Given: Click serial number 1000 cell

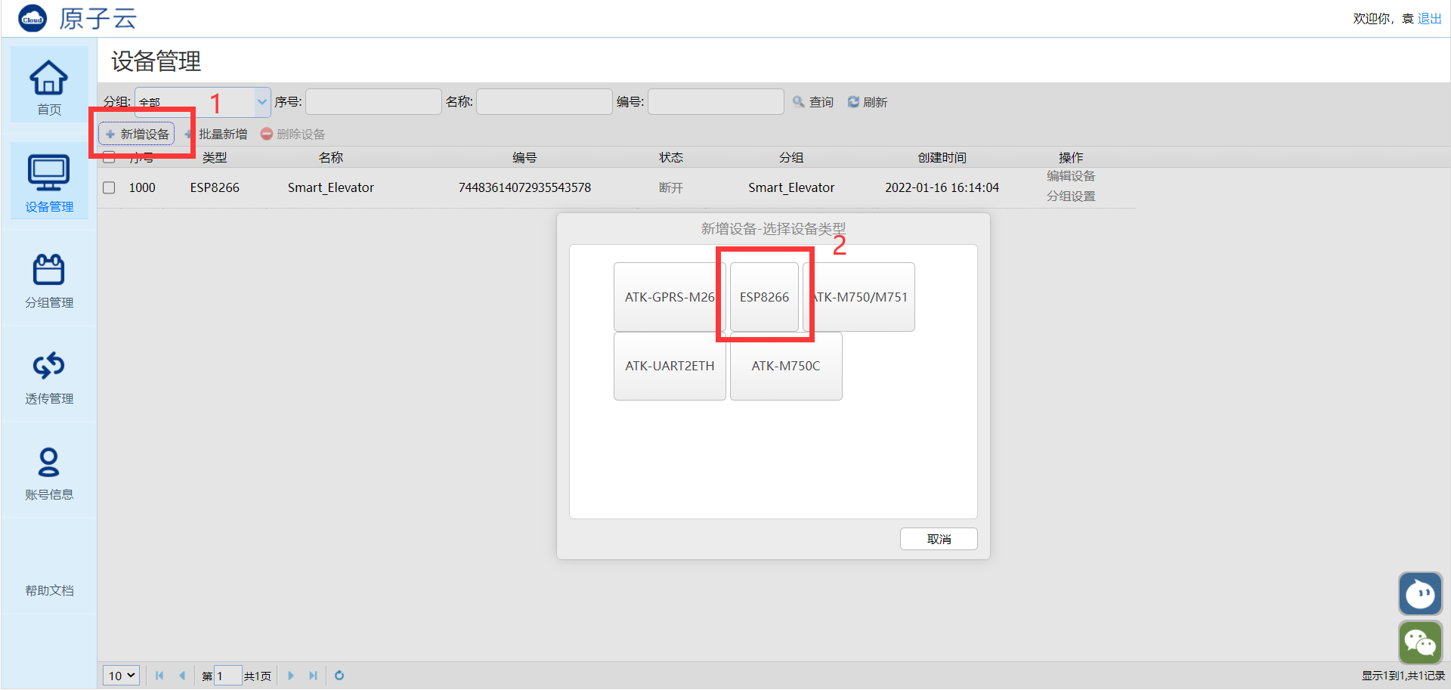Looking at the screenshot, I should point(142,187).
